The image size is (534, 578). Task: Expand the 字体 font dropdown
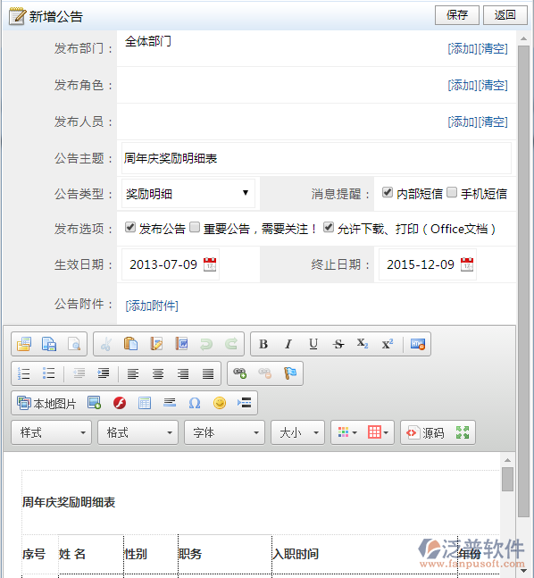click(224, 432)
